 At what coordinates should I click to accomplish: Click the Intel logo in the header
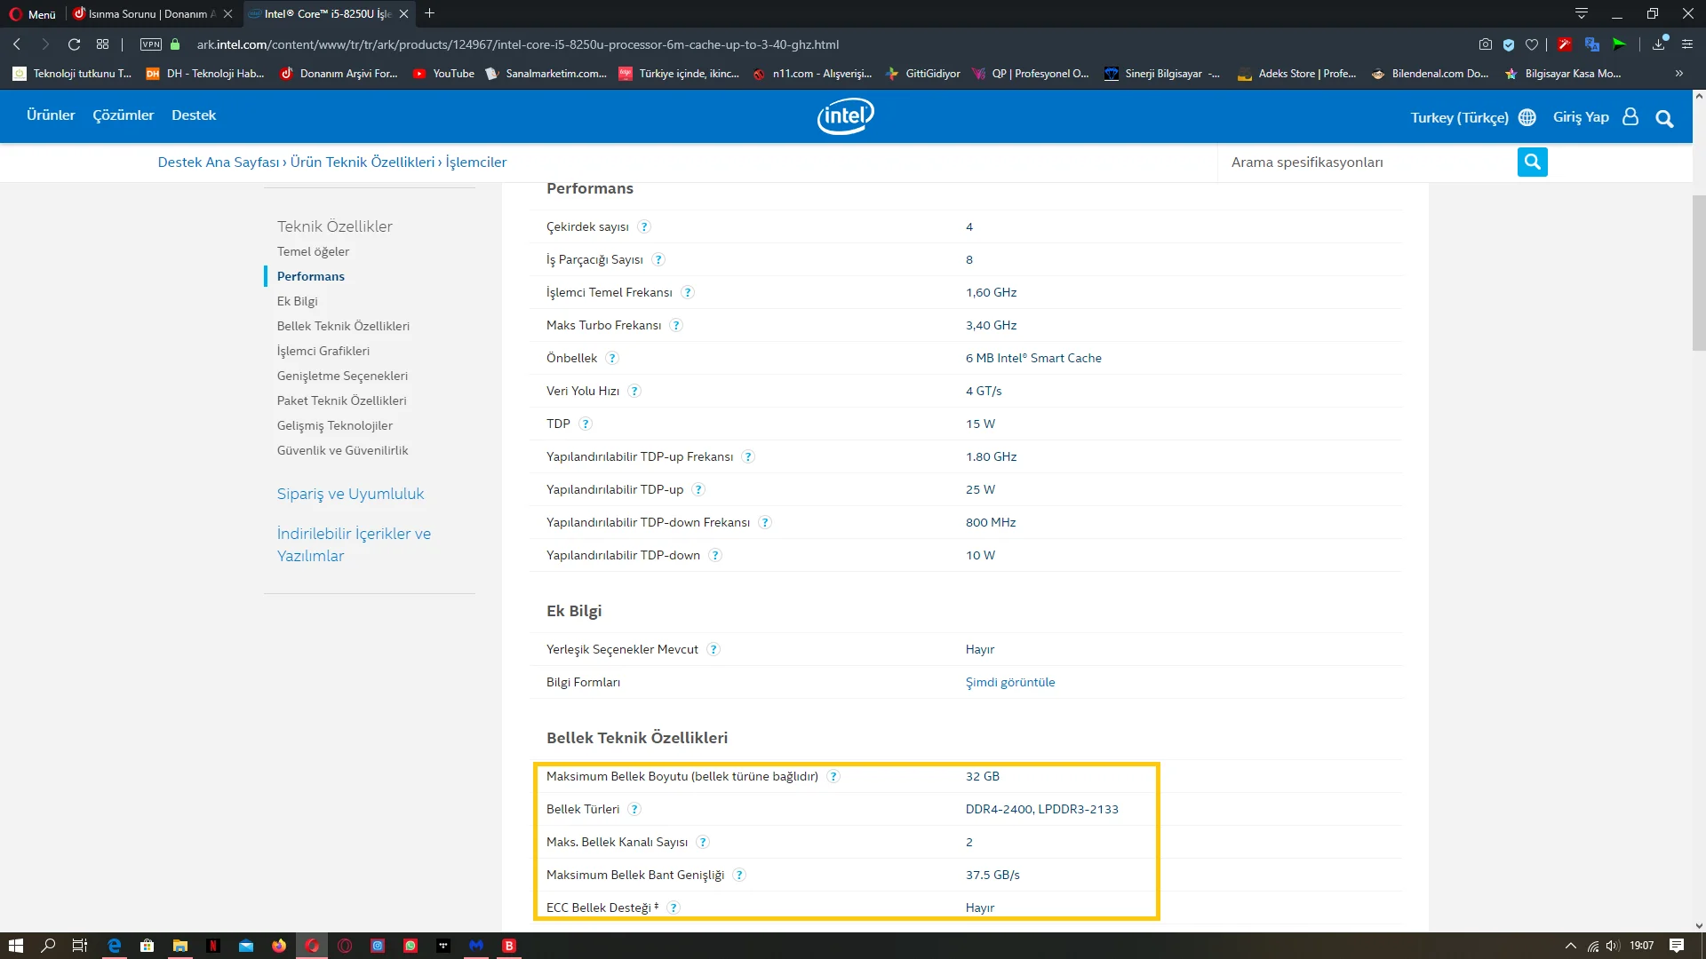(844, 115)
